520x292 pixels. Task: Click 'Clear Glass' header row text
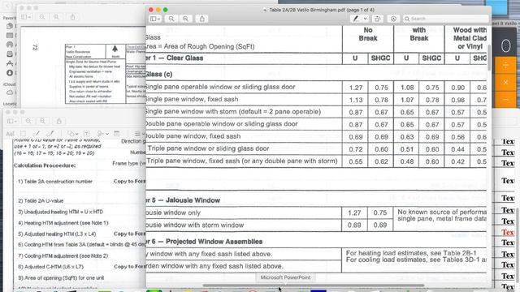pos(184,58)
